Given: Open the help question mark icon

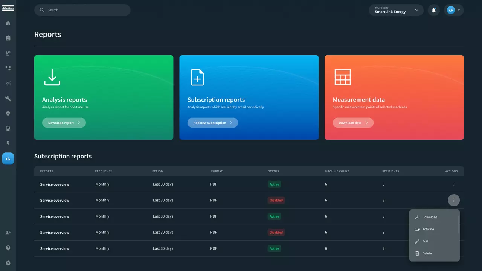Looking at the screenshot, I should (8, 248).
